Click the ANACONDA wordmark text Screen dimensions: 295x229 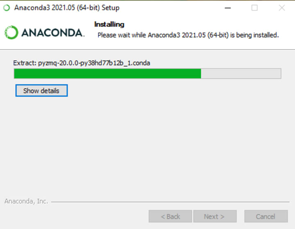pos(53,33)
